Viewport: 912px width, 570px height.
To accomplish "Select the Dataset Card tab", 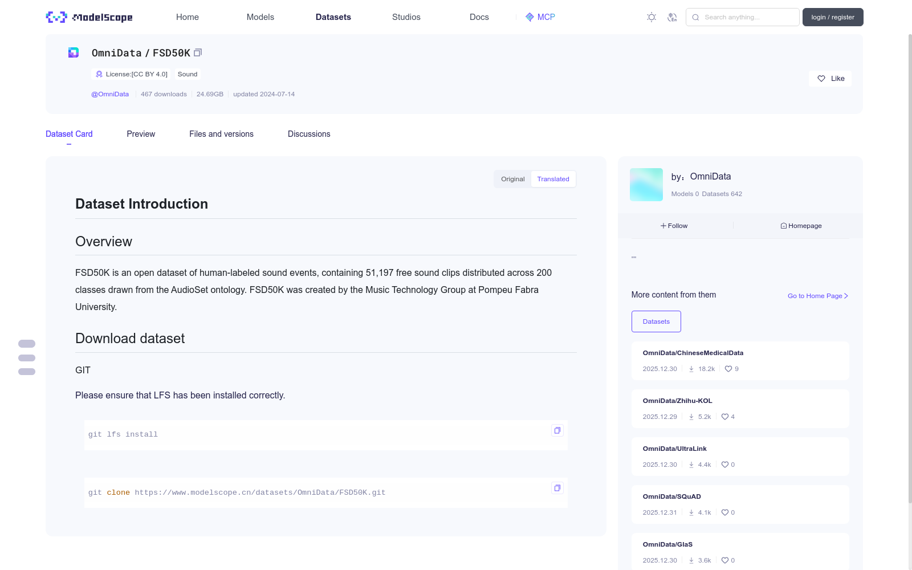I will click(69, 134).
